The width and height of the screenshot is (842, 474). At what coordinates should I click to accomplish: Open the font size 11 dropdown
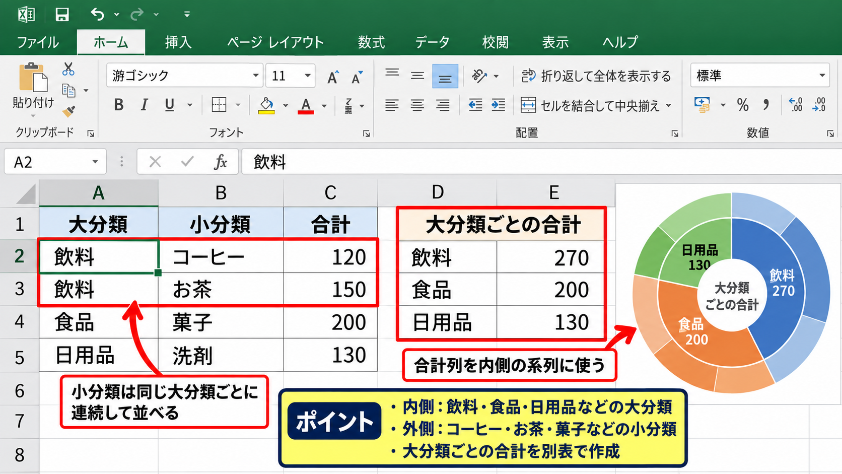tap(307, 76)
